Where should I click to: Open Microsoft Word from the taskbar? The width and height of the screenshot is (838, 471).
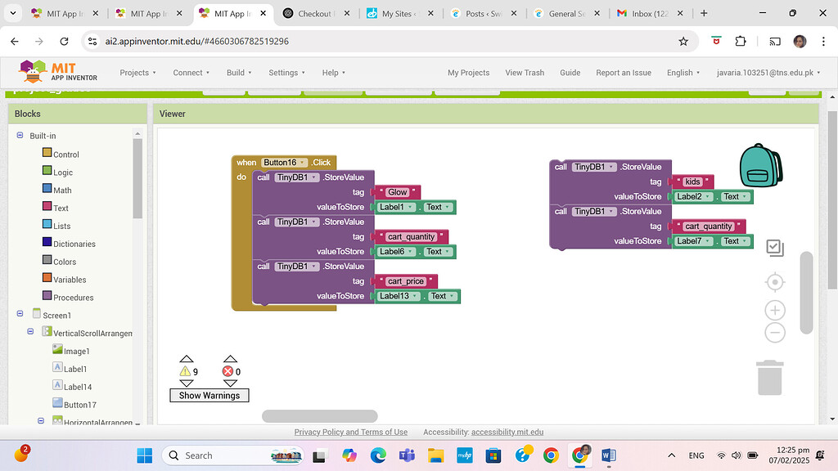(608, 455)
